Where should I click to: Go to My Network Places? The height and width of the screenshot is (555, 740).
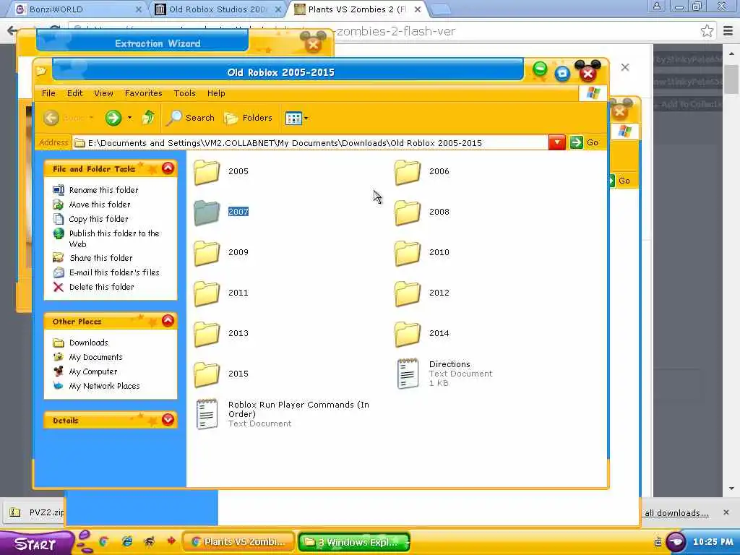coord(104,386)
